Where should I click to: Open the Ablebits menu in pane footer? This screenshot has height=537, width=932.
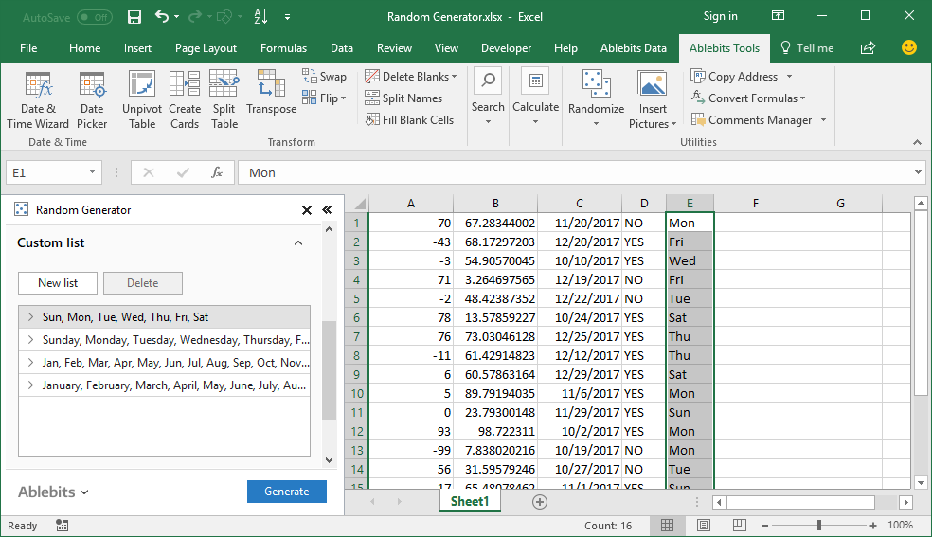point(53,492)
